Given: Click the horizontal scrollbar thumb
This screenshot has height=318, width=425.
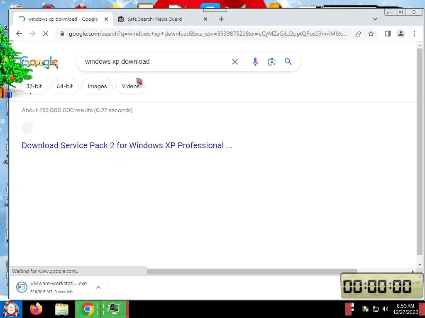Looking at the screenshot, I should (252, 272).
